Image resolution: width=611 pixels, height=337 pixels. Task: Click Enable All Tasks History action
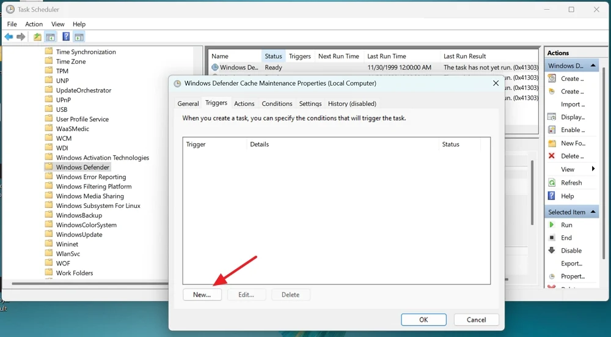[x=573, y=130]
